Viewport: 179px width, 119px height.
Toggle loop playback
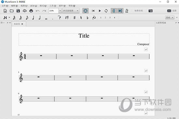pos(106,11)
